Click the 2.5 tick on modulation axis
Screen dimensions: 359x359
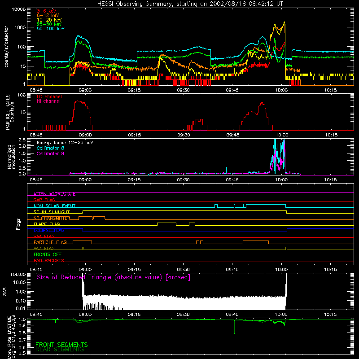click(22, 140)
